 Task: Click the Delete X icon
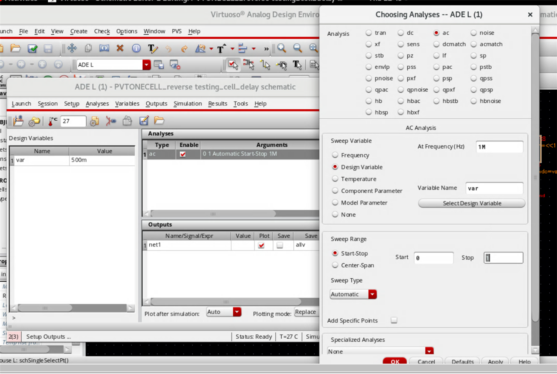[x=120, y=48]
